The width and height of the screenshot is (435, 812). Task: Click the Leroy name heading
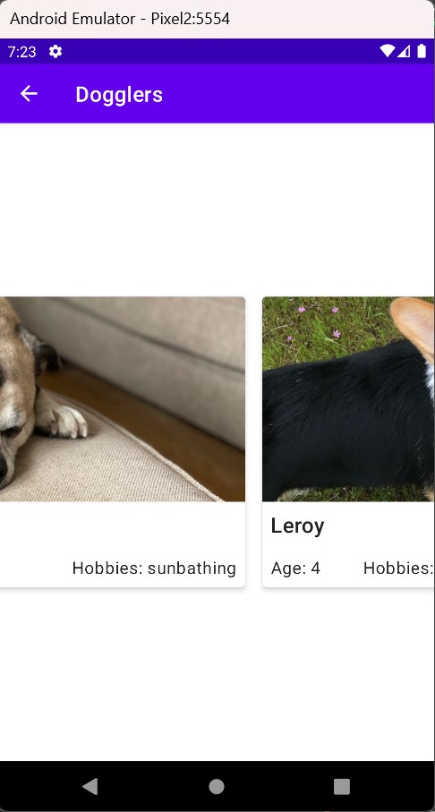(x=297, y=526)
